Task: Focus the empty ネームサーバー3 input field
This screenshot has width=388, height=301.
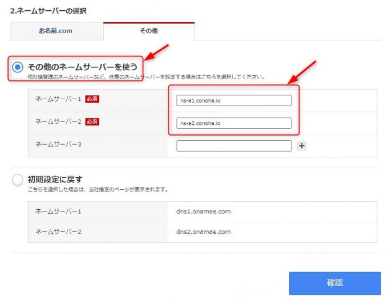Action: click(x=234, y=146)
